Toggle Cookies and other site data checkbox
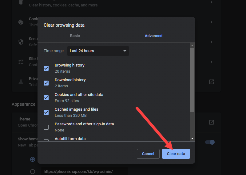 click(46, 97)
